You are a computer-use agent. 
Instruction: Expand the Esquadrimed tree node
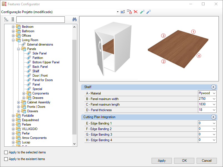[13, 120]
